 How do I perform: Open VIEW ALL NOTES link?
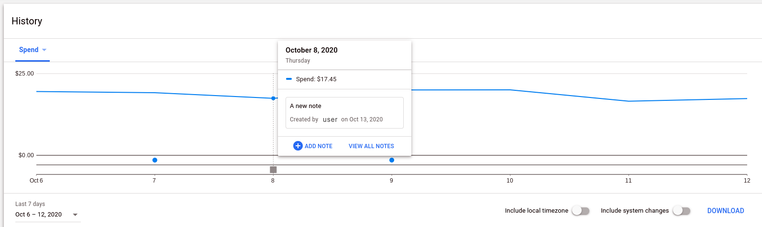coord(371,146)
